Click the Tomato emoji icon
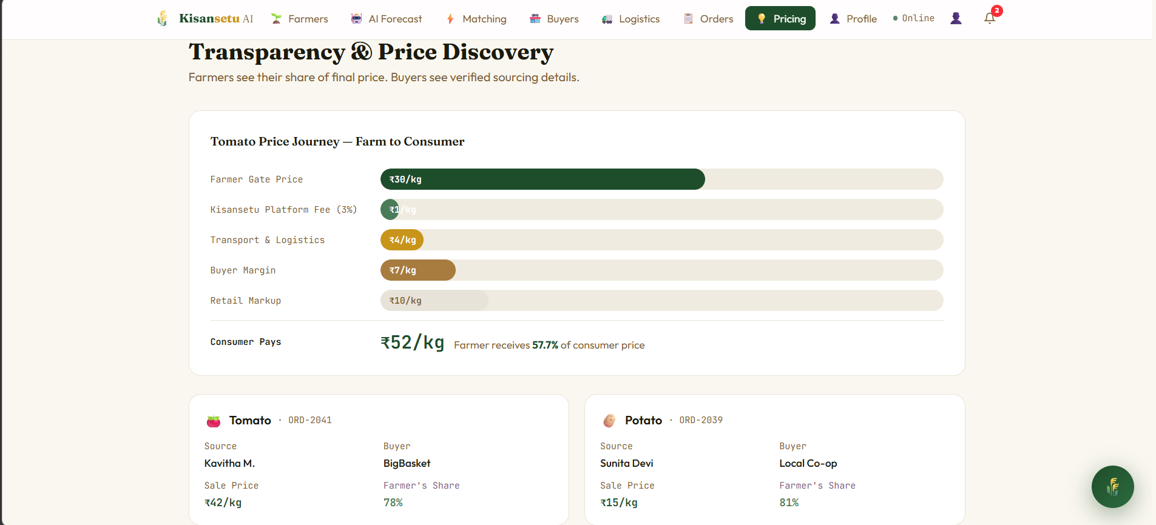Image resolution: width=1156 pixels, height=525 pixels. click(x=214, y=421)
